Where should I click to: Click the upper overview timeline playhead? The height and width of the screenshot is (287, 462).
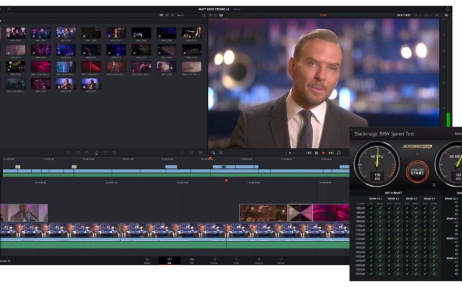pos(210,158)
